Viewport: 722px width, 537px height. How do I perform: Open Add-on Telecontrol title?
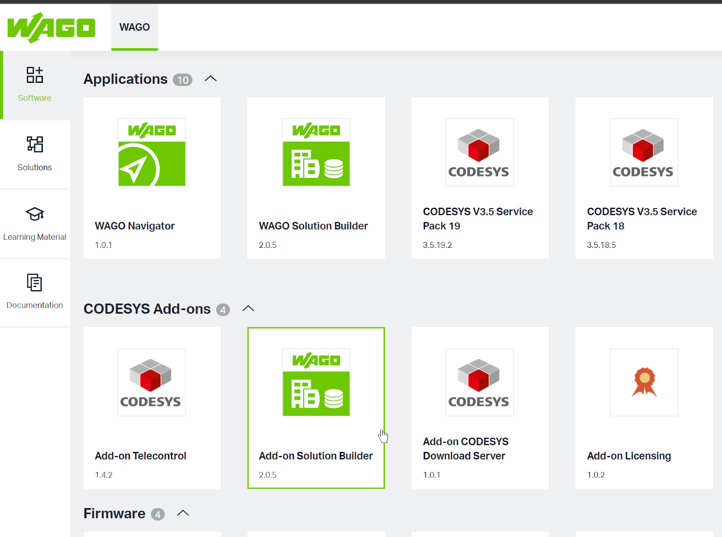tap(140, 456)
